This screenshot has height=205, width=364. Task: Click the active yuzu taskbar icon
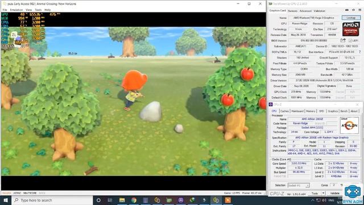216,200
